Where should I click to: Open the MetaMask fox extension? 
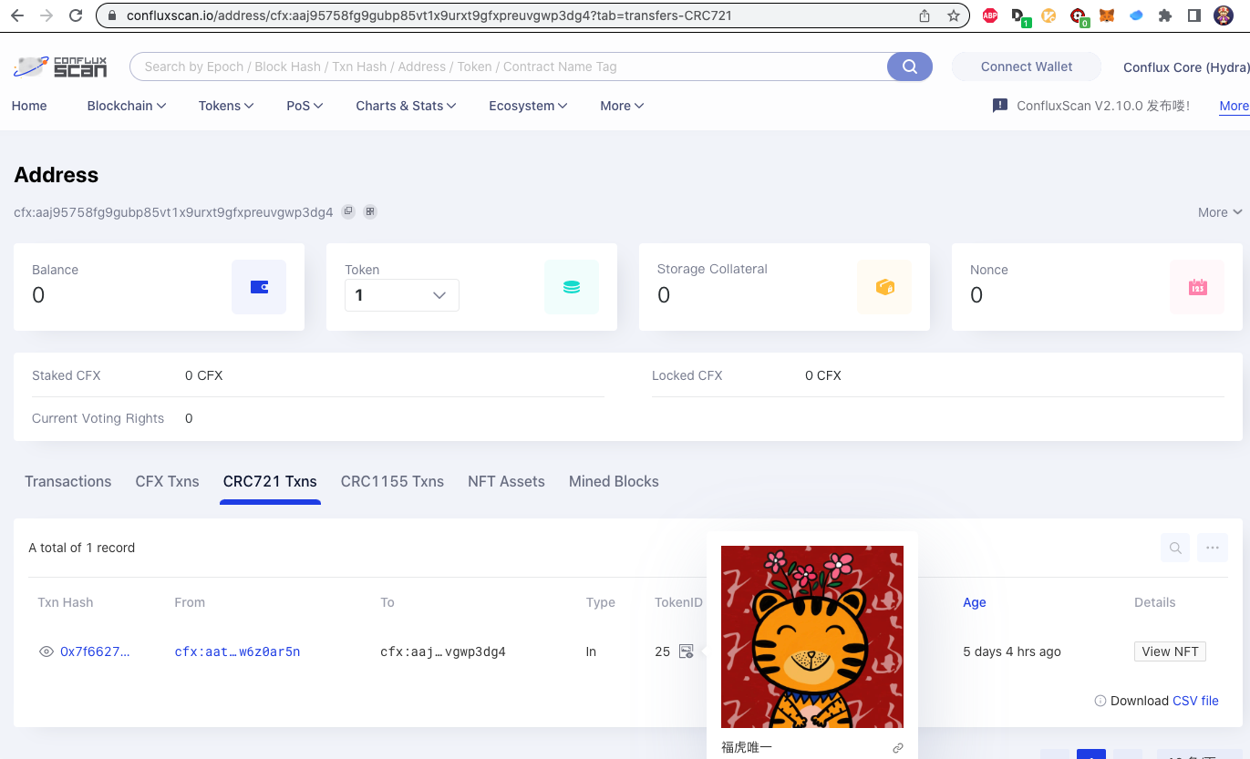point(1107,15)
